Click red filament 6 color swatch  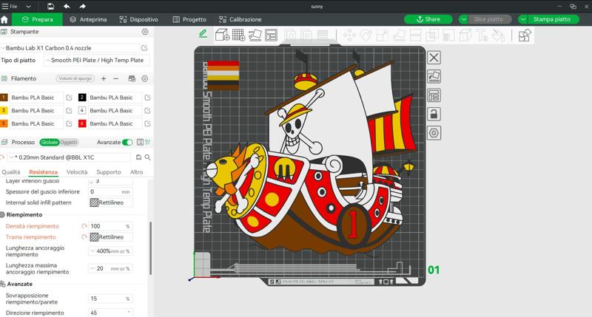[x=82, y=123]
